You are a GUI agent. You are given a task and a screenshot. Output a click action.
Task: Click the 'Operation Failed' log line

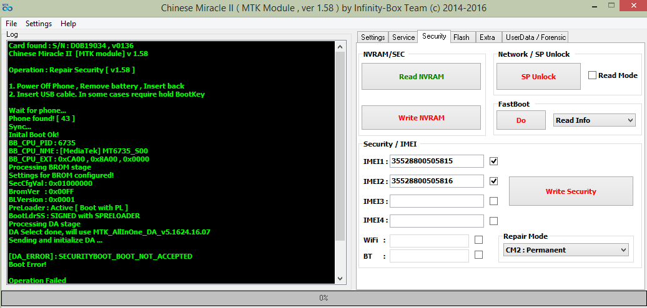point(37,281)
